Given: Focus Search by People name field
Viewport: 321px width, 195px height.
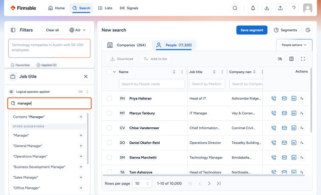Looking at the screenshot, I should point(152,84).
